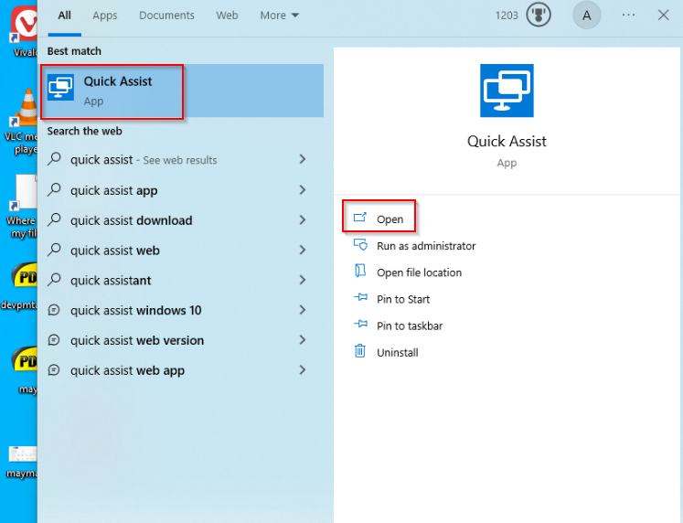Switch to the Web tab

point(227,16)
